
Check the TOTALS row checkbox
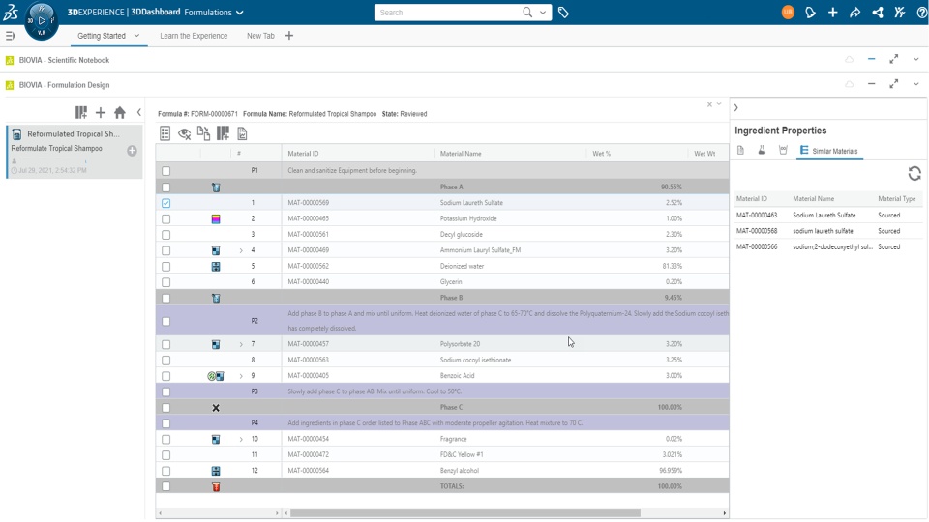click(165, 486)
